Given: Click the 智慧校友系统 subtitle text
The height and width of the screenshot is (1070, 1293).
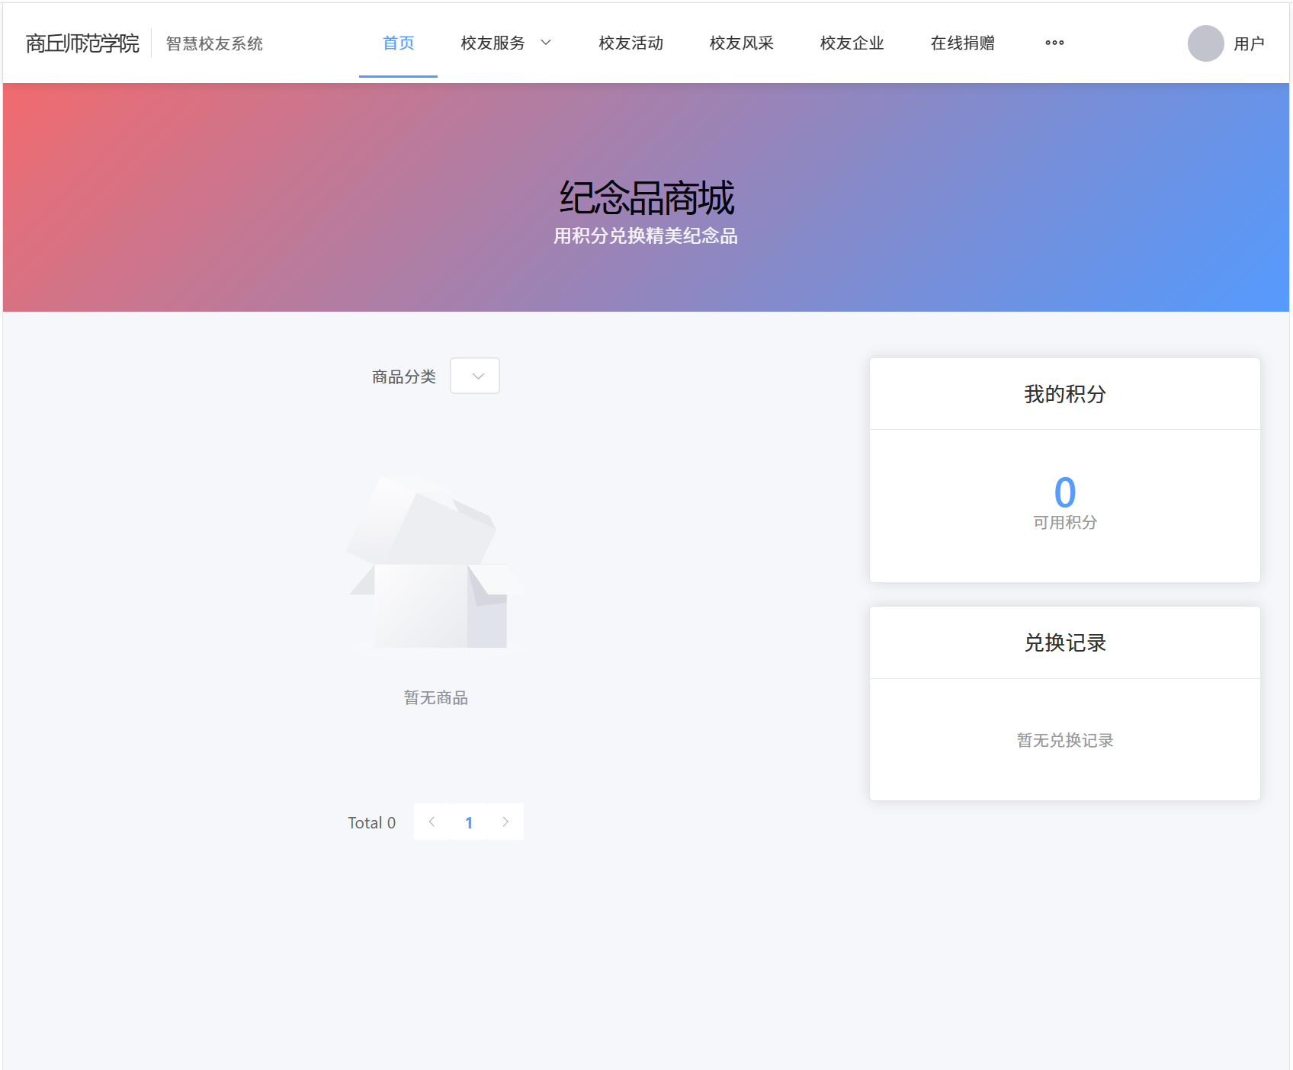Looking at the screenshot, I should (x=214, y=43).
